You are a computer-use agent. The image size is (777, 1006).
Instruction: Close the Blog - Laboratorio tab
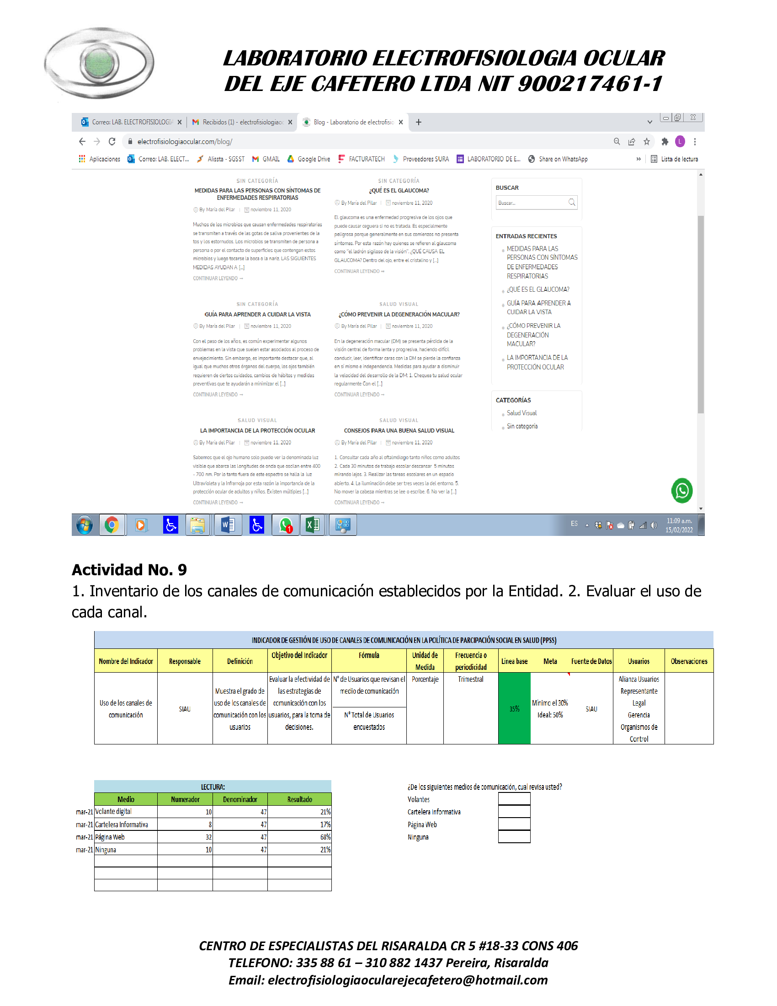pyautogui.click(x=401, y=122)
